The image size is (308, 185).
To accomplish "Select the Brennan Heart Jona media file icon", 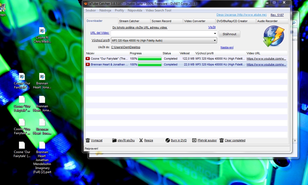I will point(42,81).
